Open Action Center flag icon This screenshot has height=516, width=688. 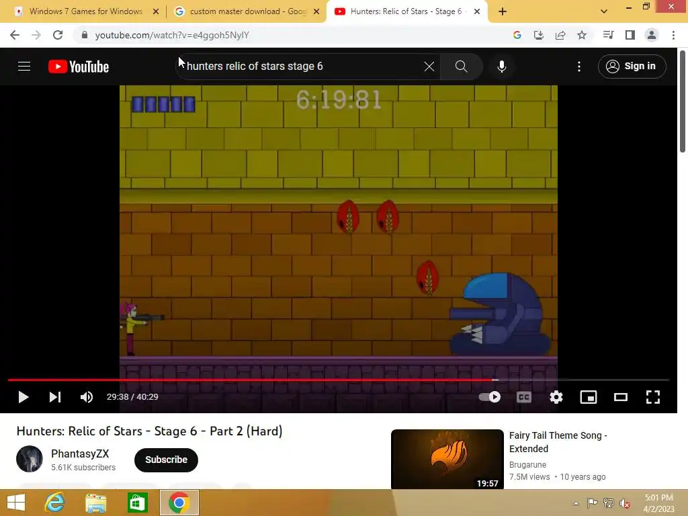coord(592,503)
